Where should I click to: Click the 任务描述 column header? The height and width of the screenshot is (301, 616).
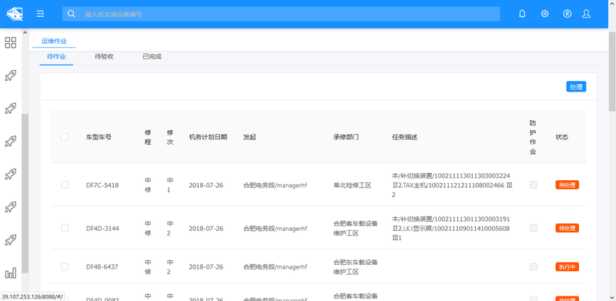[405, 137]
